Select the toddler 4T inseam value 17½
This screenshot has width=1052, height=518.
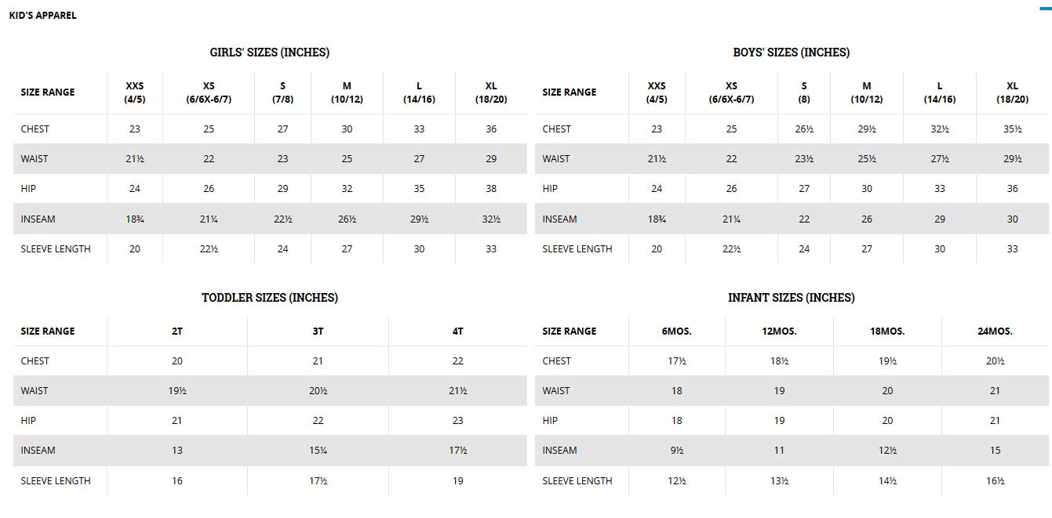[458, 451]
